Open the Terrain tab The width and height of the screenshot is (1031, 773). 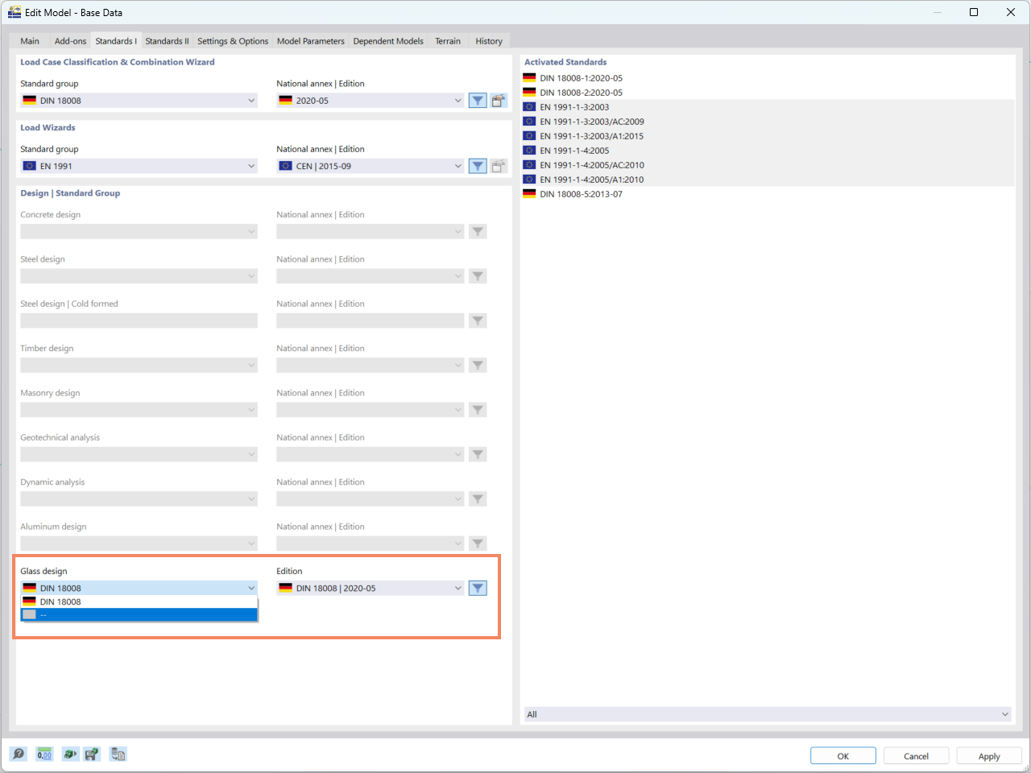(448, 40)
